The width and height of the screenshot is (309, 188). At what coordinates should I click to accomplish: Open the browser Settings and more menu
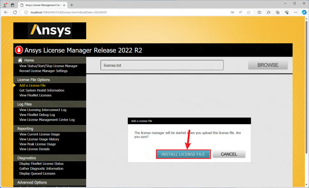[296, 12]
